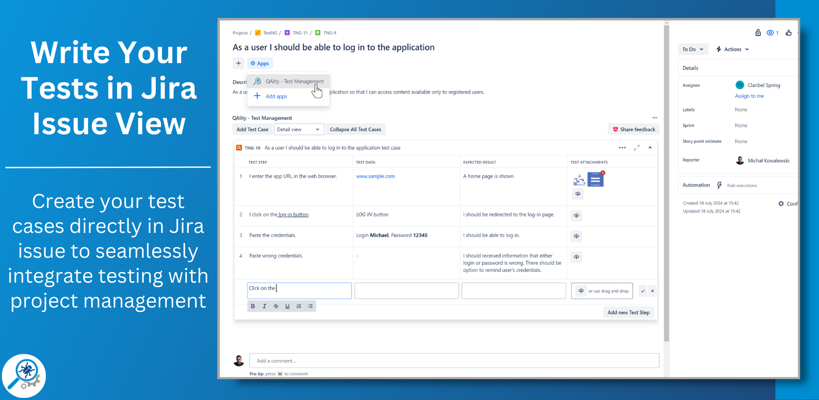Viewport: 819px width, 400px height.
Task: Click the Automation lightning icon
Action: click(x=719, y=185)
